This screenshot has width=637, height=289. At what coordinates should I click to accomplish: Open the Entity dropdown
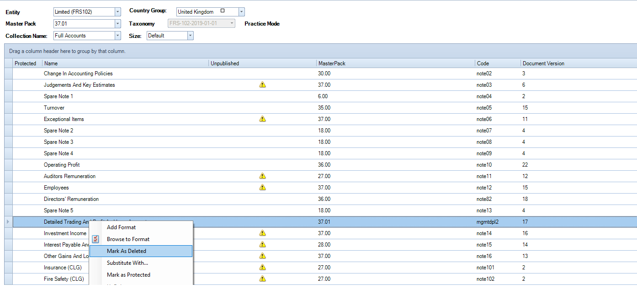[x=117, y=11]
